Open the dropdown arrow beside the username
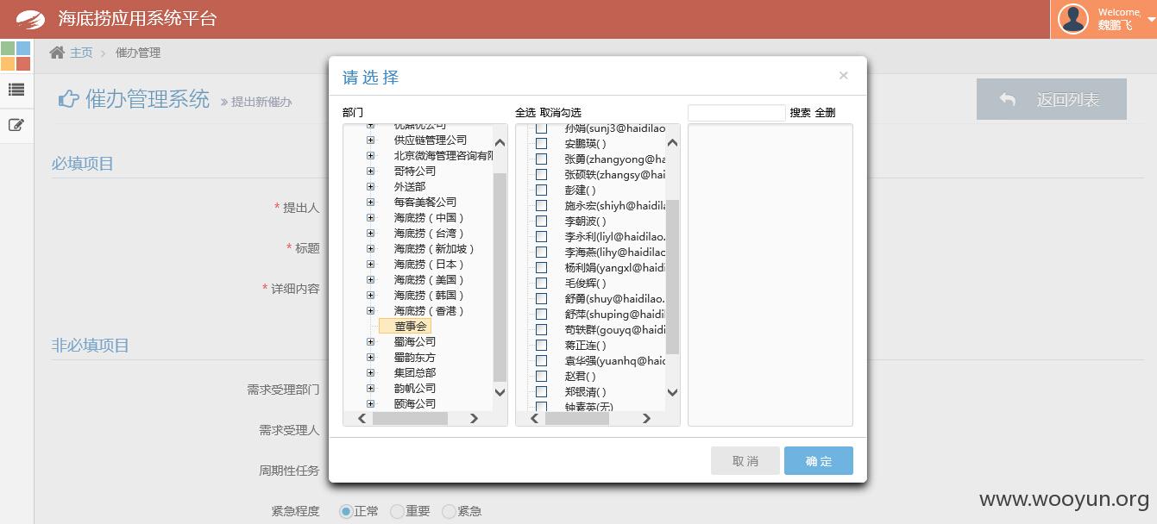Image resolution: width=1157 pixels, height=524 pixels. point(1151,19)
